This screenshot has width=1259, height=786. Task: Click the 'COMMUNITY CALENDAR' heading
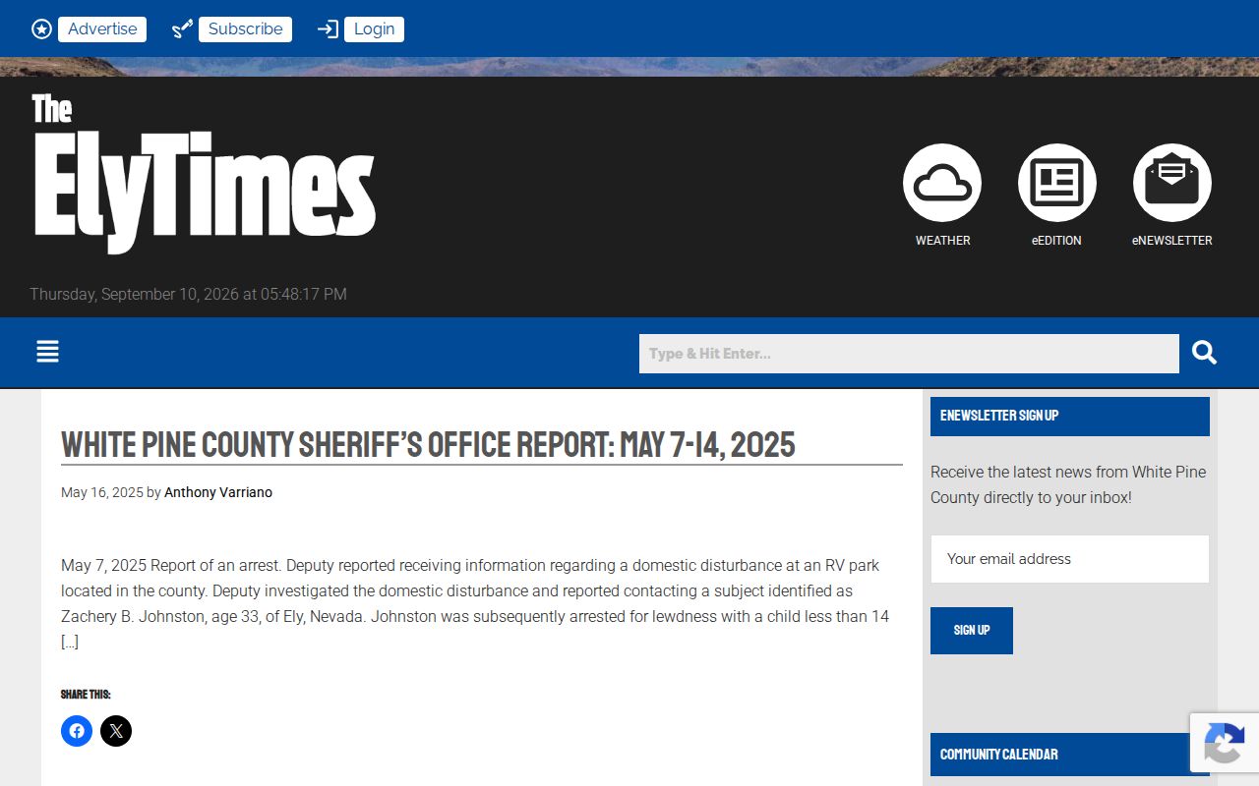999,755
